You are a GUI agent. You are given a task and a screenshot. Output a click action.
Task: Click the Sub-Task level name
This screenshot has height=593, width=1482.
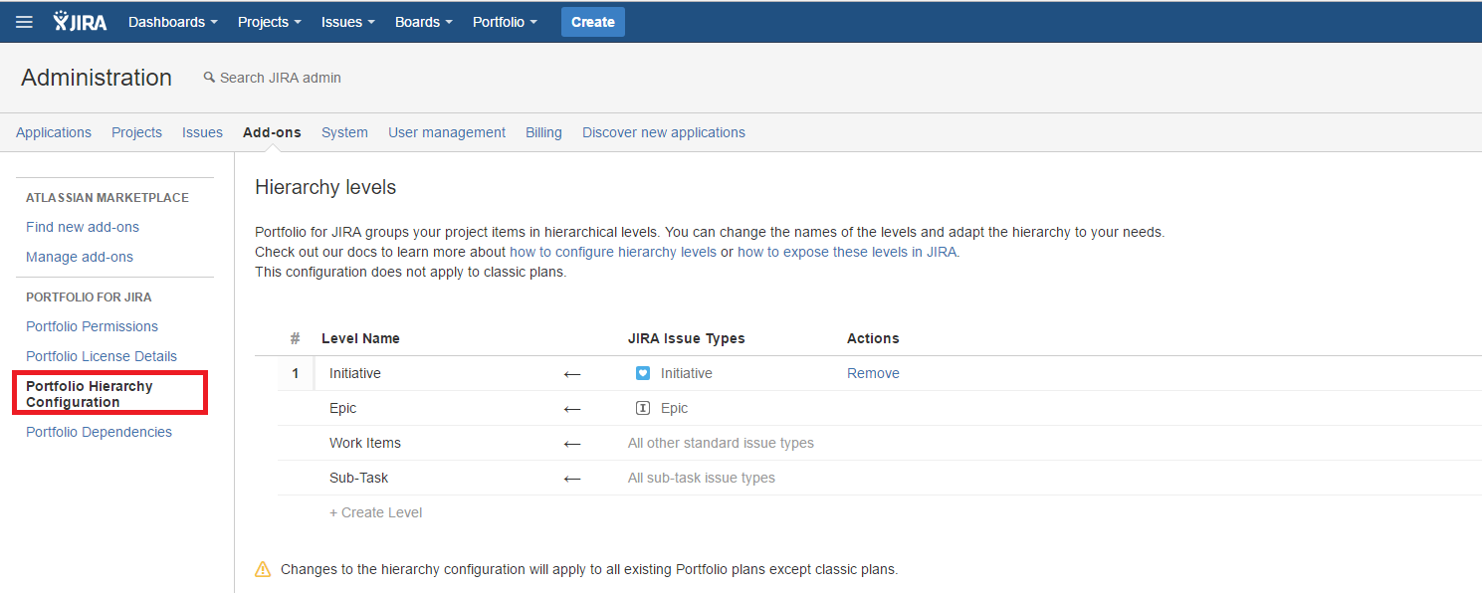point(359,478)
